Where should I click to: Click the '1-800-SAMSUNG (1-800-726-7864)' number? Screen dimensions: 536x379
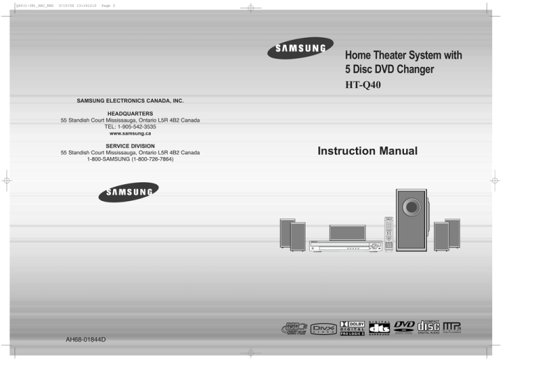pyautogui.click(x=131, y=159)
